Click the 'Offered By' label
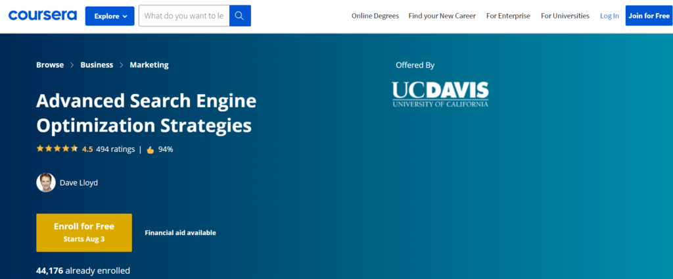Viewport: 673px width, 279px height. pyautogui.click(x=415, y=65)
